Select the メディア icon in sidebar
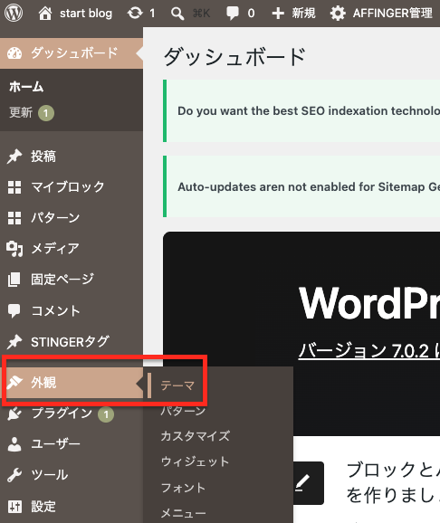This screenshot has width=440, height=523. pos(14,249)
